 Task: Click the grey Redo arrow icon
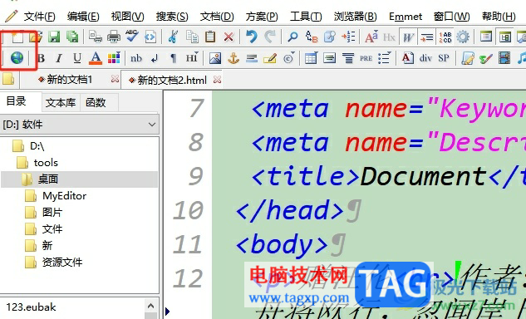tap(270, 37)
